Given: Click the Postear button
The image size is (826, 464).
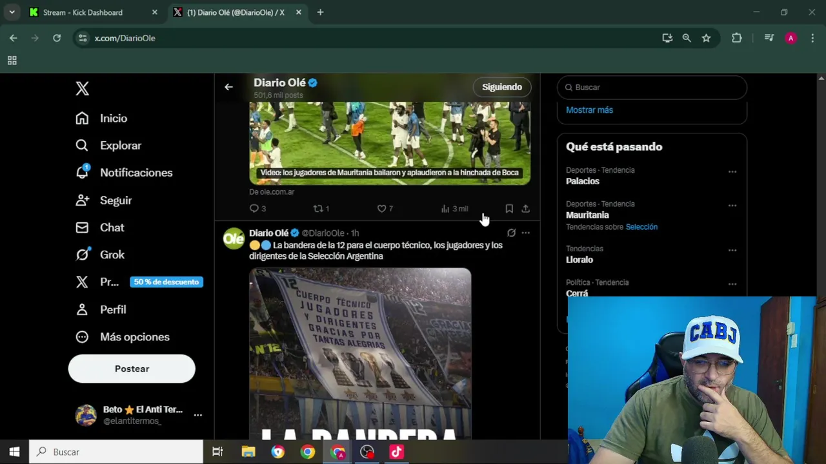Looking at the screenshot, I should point(132,369).
